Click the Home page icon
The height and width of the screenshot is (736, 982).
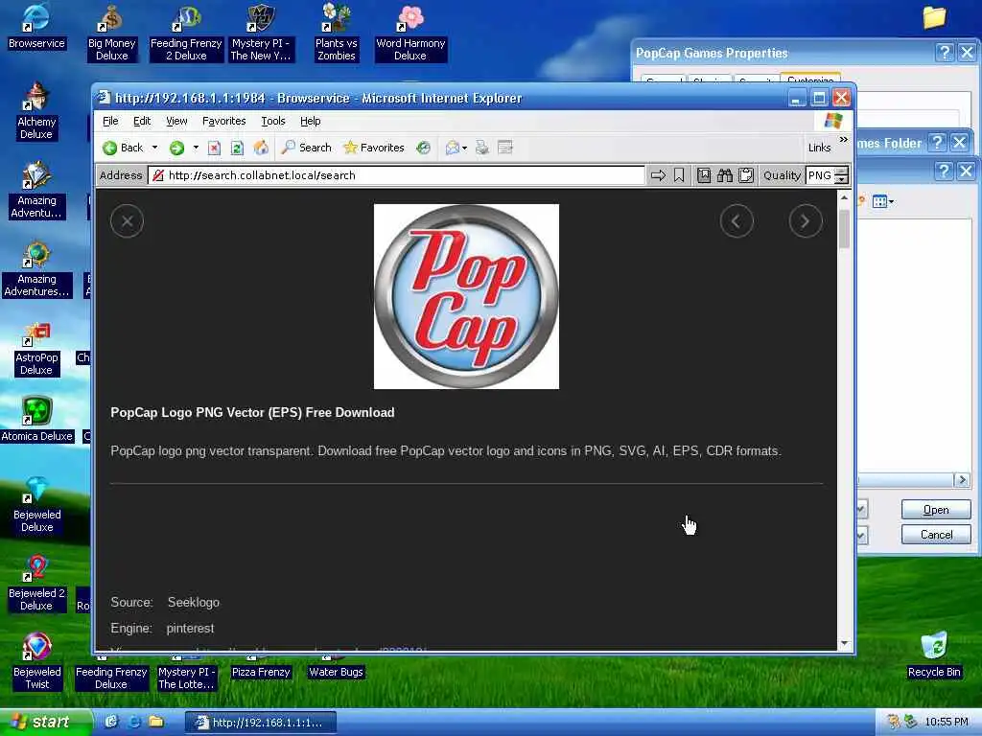[261, 148]
